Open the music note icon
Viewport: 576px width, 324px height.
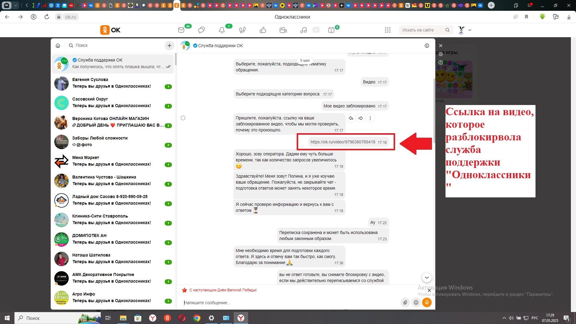point(304,30)
